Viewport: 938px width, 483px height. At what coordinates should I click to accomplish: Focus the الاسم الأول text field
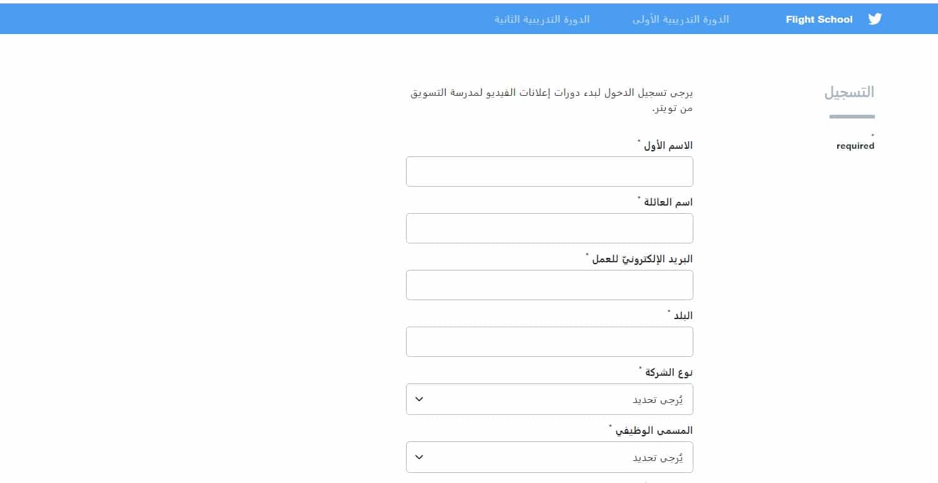[x=549, y=172]
